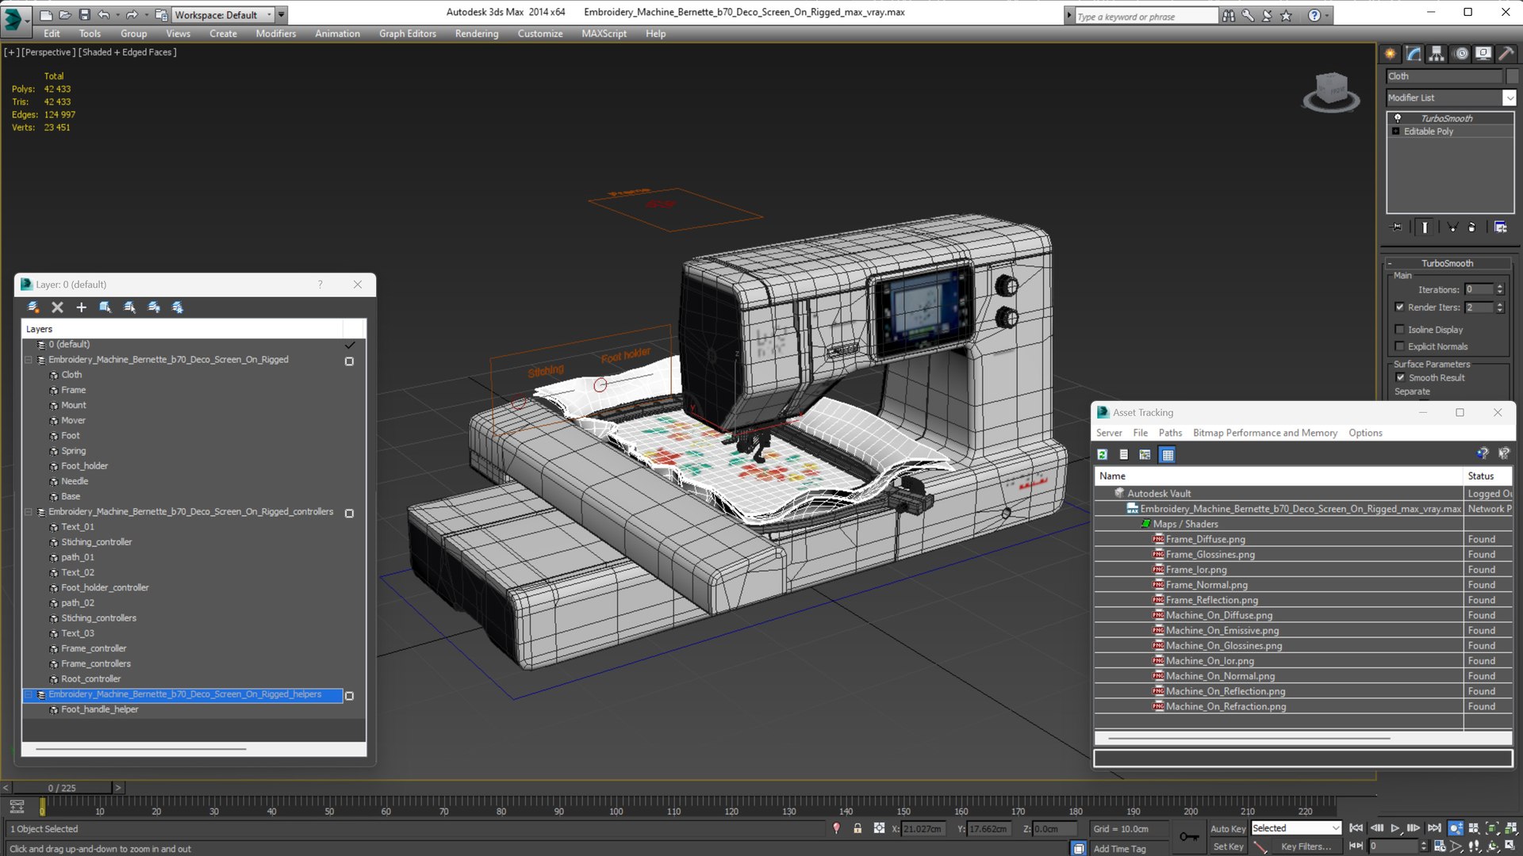Viewport: 1523px width, 856px height.
Task: Click the Pin Stack icon
Action: coord(1397,227)
